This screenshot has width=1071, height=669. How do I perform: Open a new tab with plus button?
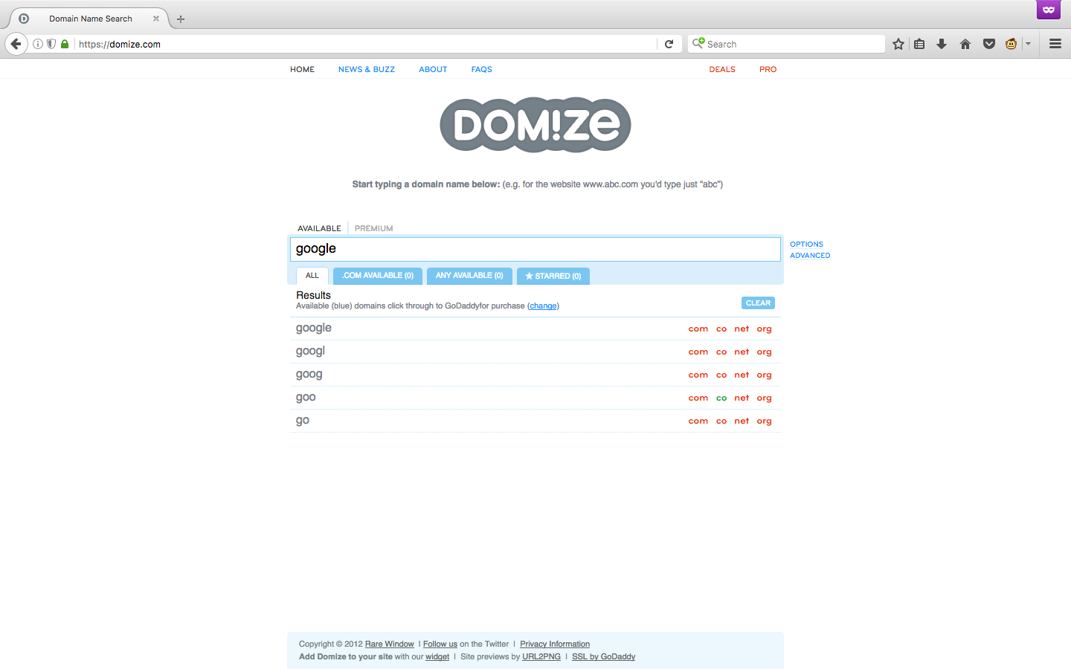pos(181,19)
